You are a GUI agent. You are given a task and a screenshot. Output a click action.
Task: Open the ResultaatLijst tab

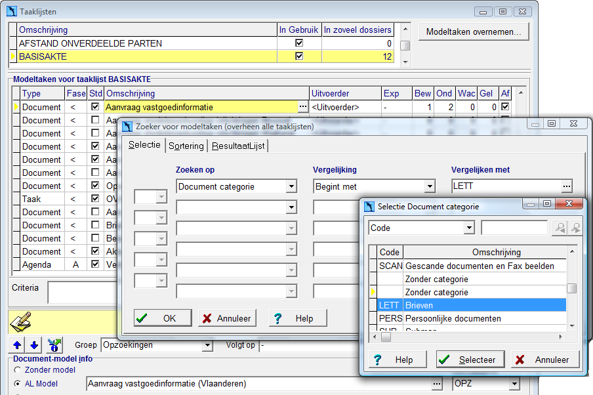238,146
